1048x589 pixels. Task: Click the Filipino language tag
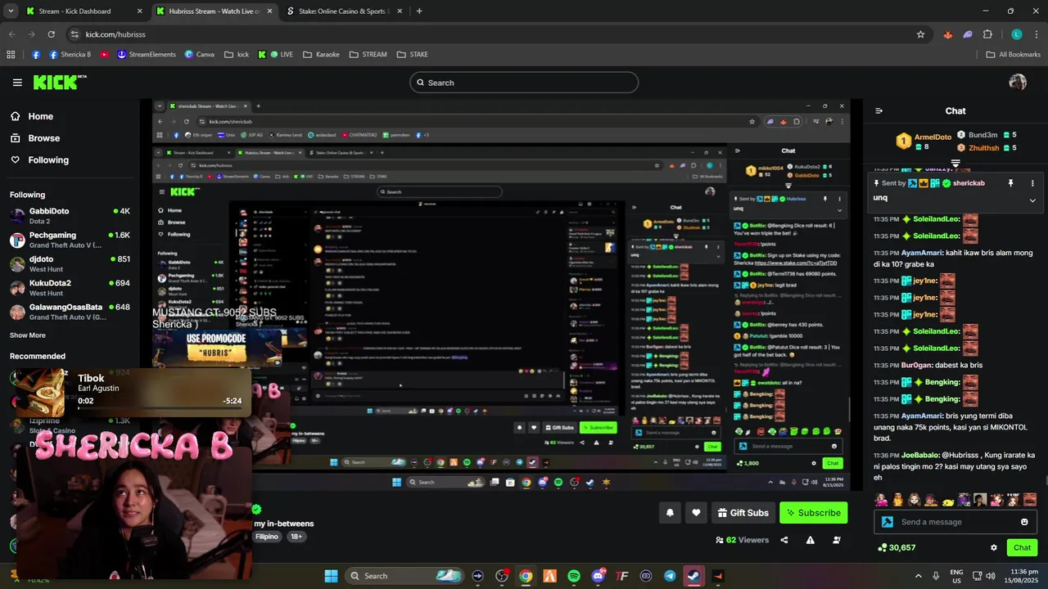point(267,537)
